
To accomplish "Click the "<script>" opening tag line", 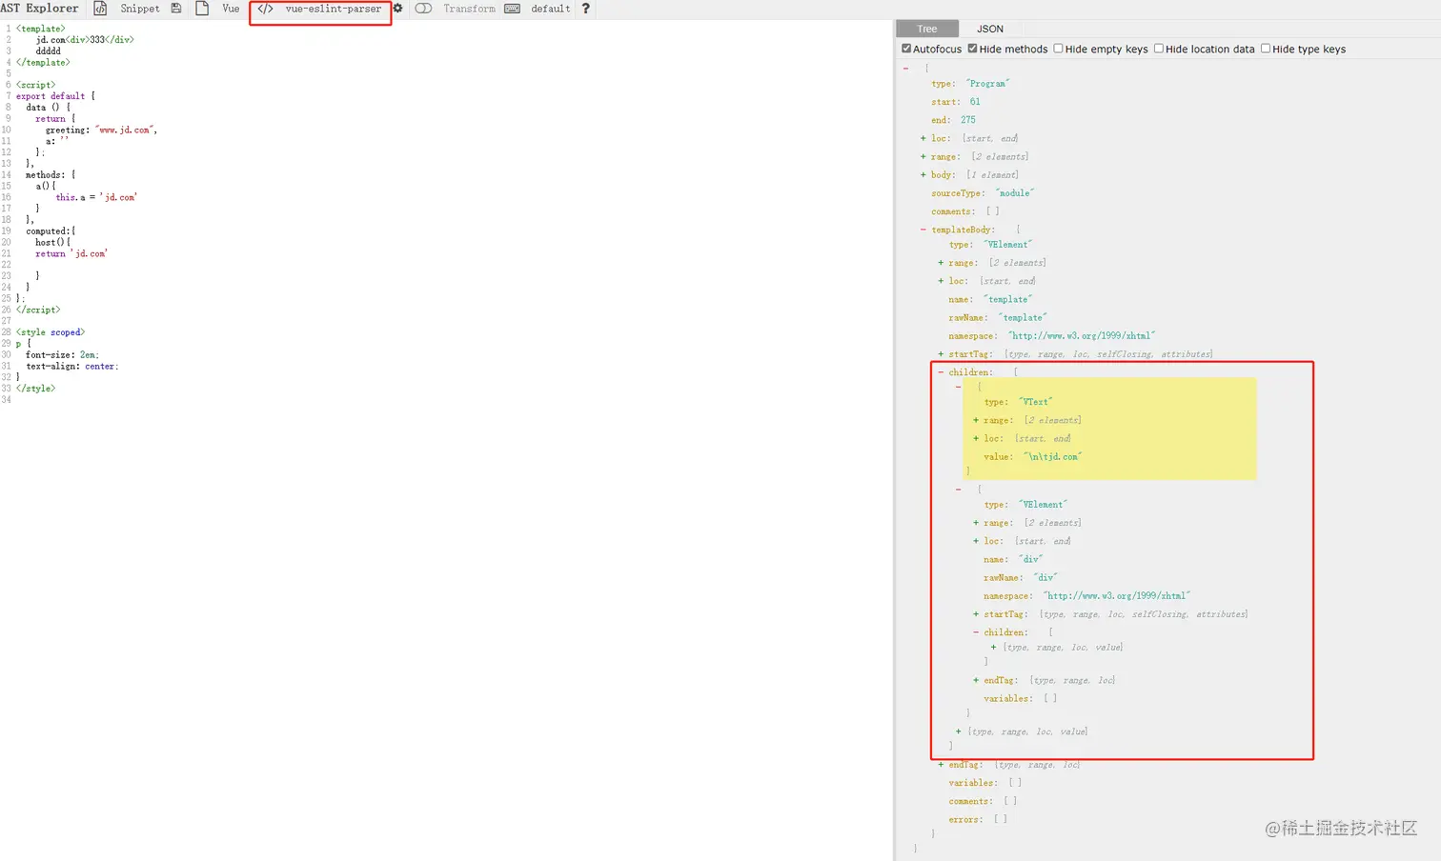I will [x=36, y=85].
